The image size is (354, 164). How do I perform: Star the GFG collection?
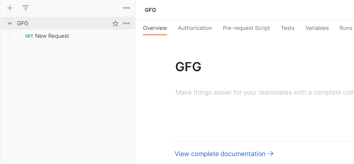click(115, 23)
